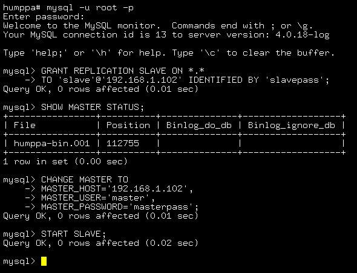
Task: Click the 'humppa-bin.001' file value
Action: [51, 143]
